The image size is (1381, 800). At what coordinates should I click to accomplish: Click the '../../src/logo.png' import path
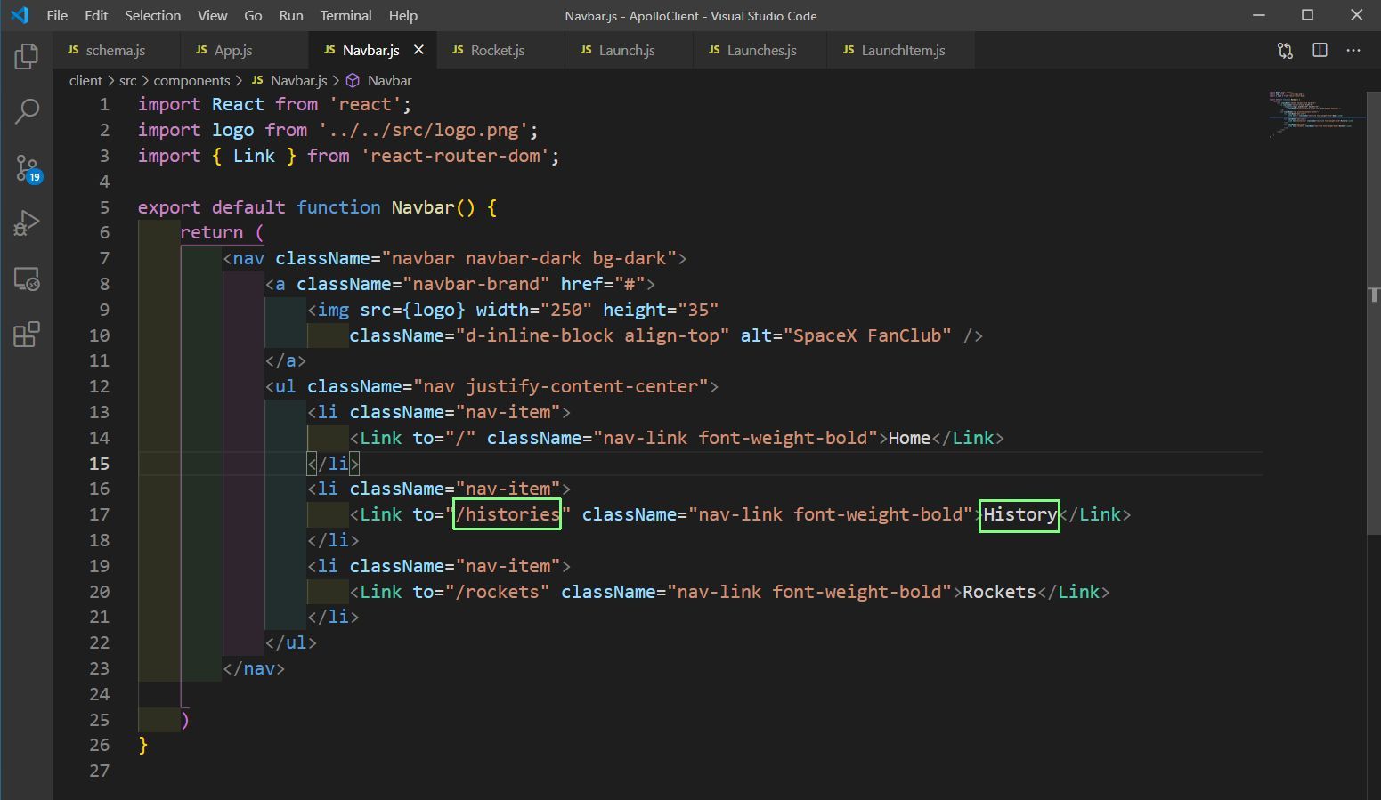[423, 130]
